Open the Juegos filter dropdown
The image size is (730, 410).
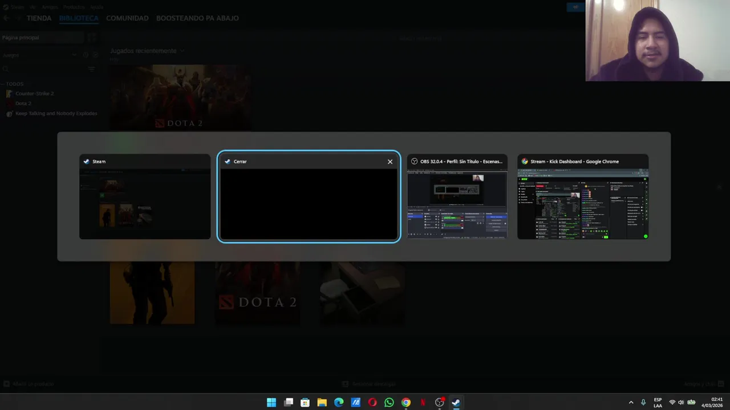click(39, 55)
